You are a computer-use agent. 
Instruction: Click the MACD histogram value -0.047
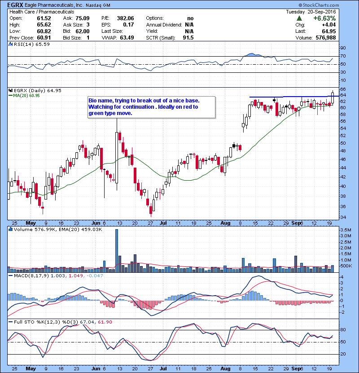click(x=95, y=276)
